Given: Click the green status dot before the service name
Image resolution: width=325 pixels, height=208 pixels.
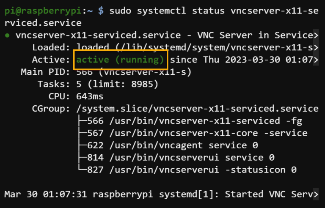Looking at the screenshot, I should click(7, 35).
